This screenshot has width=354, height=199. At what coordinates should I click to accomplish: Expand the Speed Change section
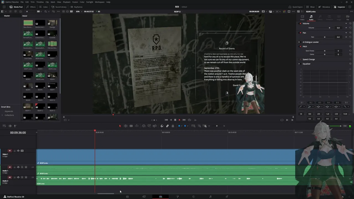tap(309, 59)
